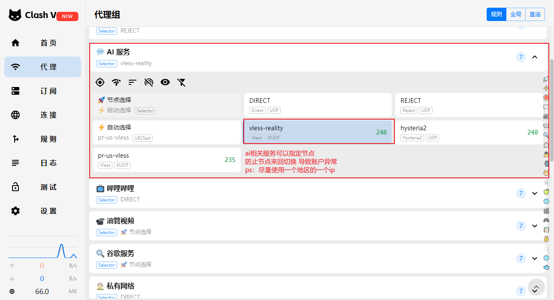Collapse the AI 服务 proxy group
Screen dimensions: 554x300
[x=535, y=57]
